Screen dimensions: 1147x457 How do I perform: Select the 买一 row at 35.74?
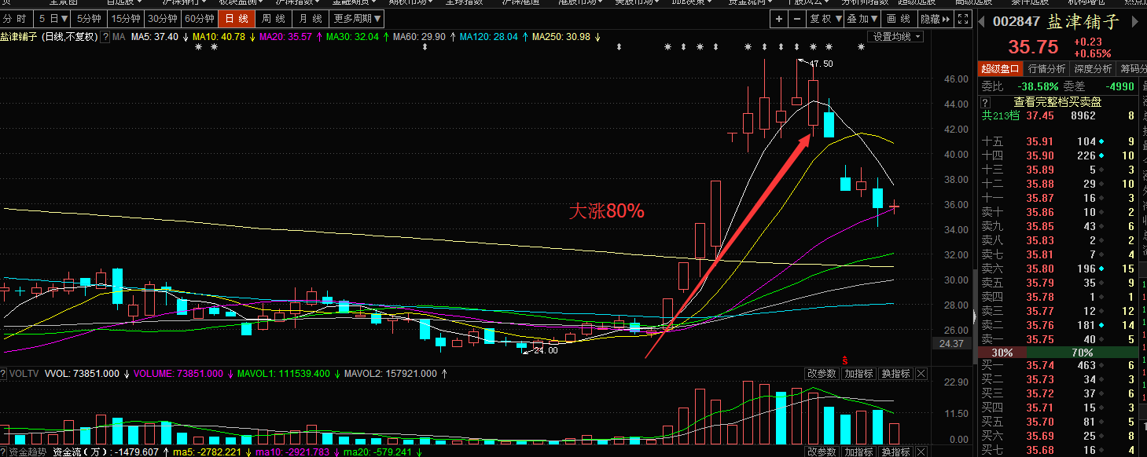tap(1058, 365)
